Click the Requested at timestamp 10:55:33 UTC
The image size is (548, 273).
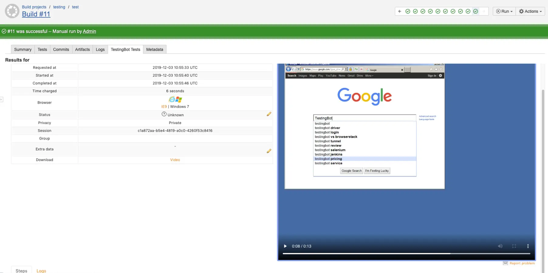pyautogui.click(x=175, y=68)
